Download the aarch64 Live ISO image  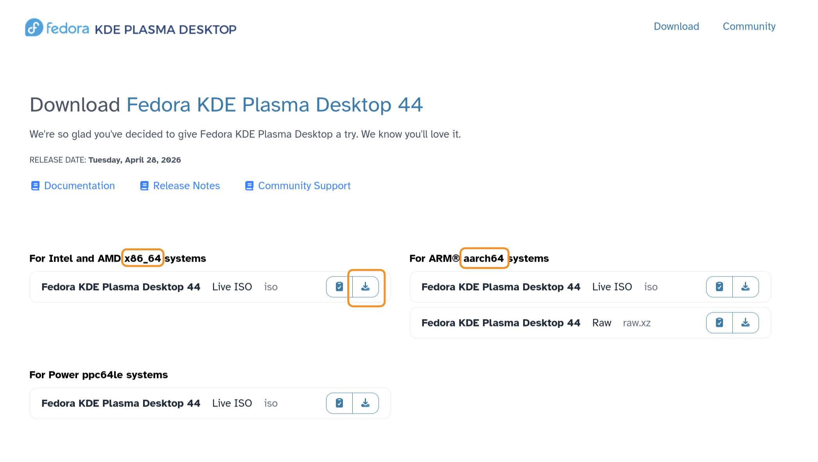click(746, 287)
